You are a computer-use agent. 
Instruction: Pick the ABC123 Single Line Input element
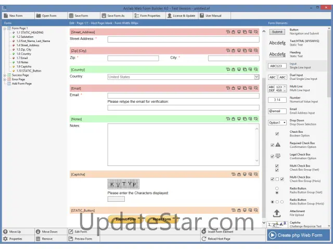[297, 66]
